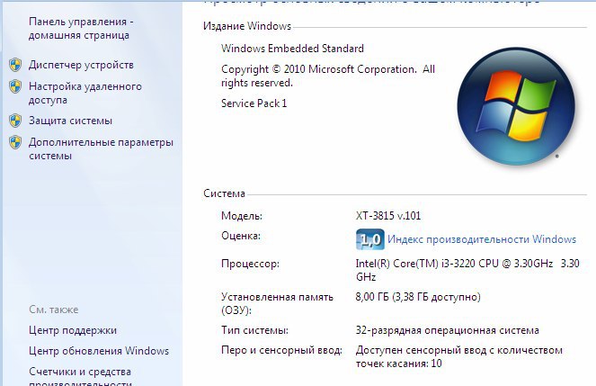Image resolution: width=596 pixels, height=386 pixels.
Task: Click the 32-разрядная операционная система value
Action: (448, 330)
